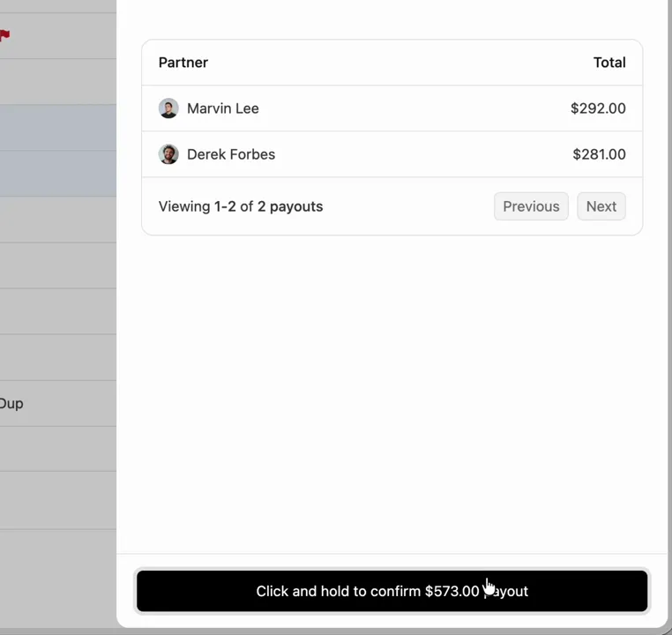
Task: Select the Partner column header
Action: (x=183, y=63)
